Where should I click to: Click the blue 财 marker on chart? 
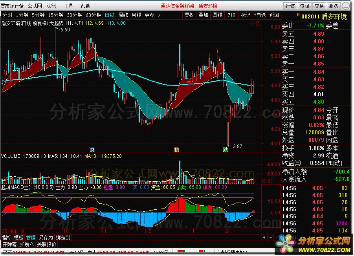coord(92,150)
